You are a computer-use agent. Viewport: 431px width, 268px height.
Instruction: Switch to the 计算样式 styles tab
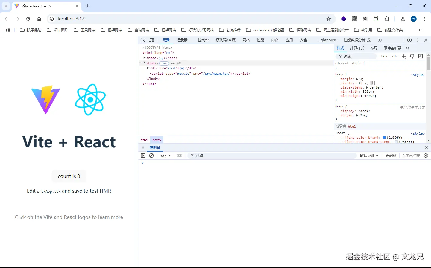pos(357,48)
